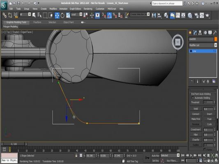Toggle the 3D Snaps icon
This screenshot has height=164, width=219.
[104, 15]
